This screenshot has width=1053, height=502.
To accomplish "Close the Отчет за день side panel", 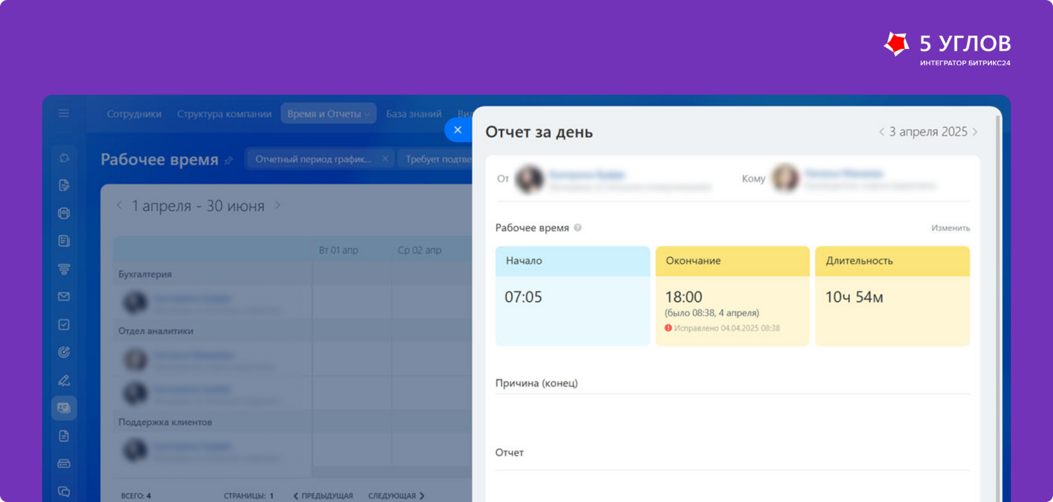I will click(x=458, y=130).
